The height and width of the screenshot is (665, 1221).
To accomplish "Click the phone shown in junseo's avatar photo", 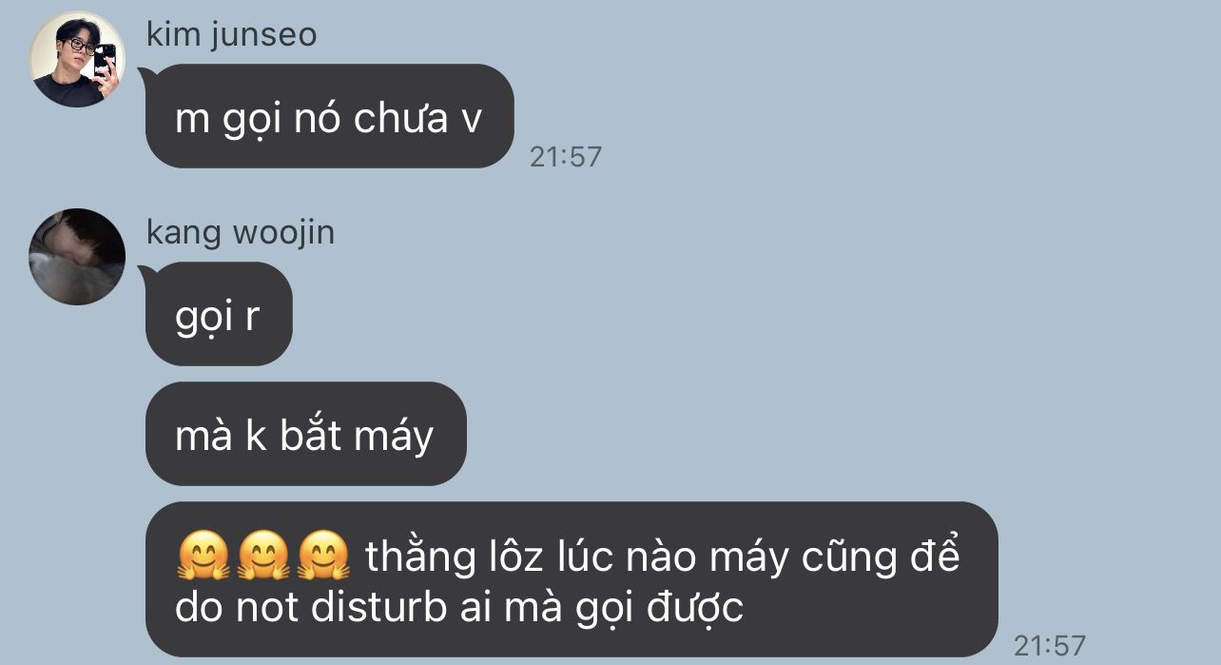I will tap(105, 61).
